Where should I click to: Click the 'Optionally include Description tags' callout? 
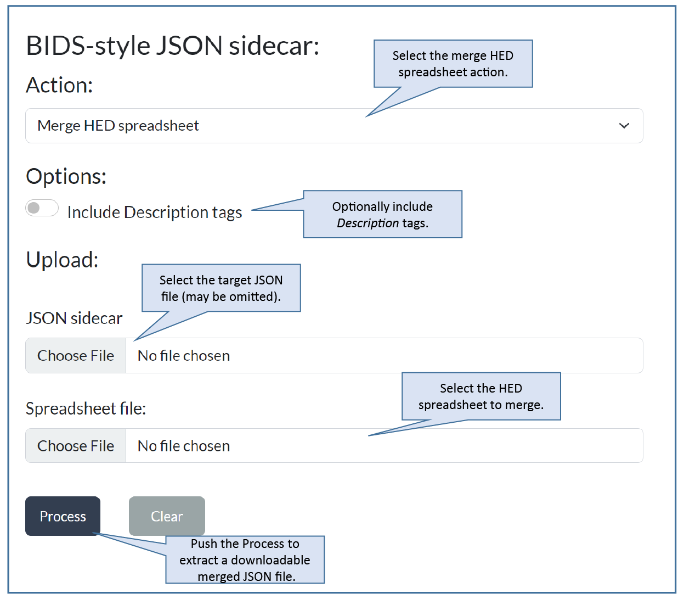click(x=382, y=215)
